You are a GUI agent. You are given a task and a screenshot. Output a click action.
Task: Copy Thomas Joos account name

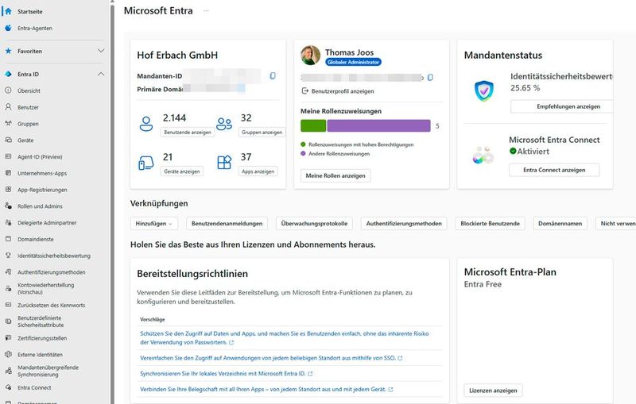tap(430, 77)
